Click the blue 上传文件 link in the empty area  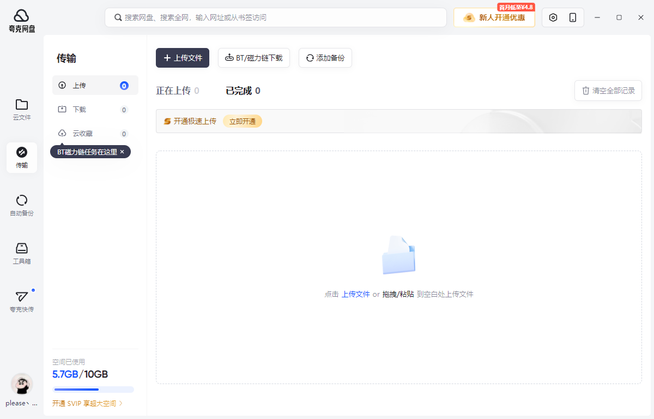[356, 294]
